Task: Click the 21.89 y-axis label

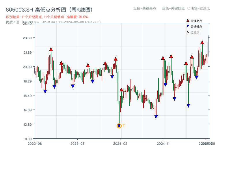Action: click(x=27, y=52)
